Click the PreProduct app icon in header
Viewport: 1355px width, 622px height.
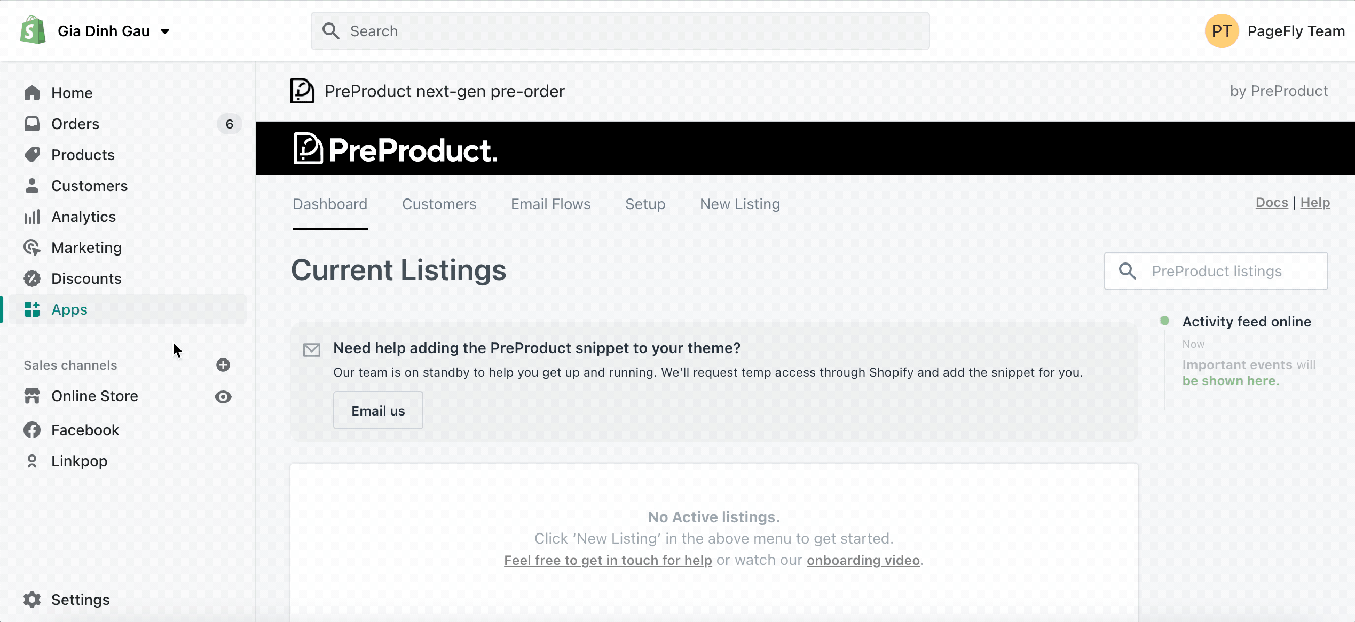pyautogui.click(x=302, y=91)
